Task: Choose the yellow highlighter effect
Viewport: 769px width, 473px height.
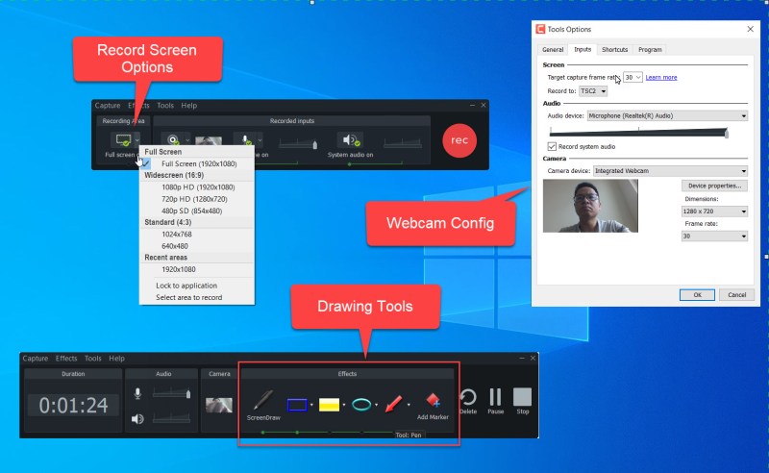Action: (329, 405)
